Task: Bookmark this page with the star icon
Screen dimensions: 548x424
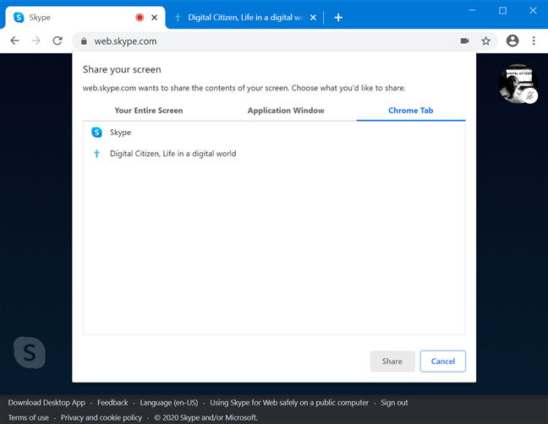Action: [485, 41]
